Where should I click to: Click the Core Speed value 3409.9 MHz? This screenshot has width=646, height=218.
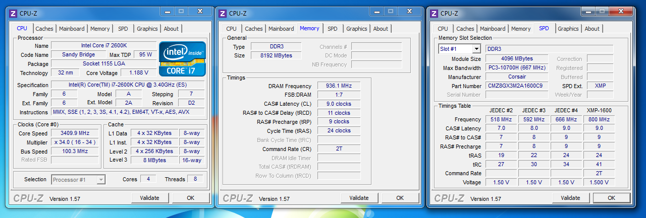pos(75,133)
